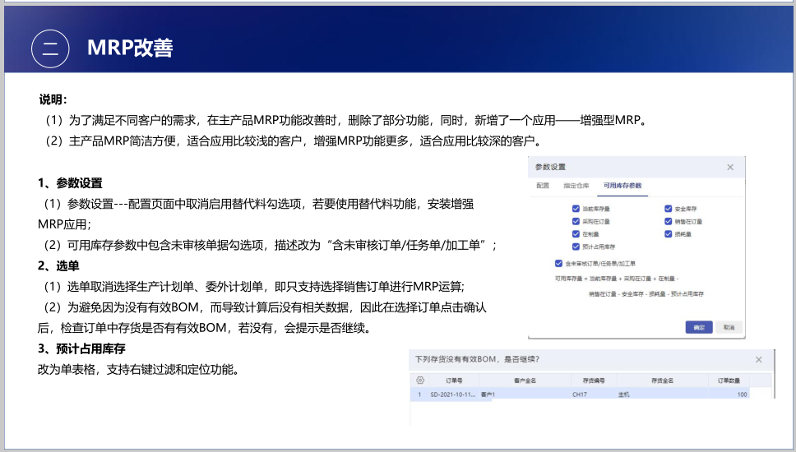Toggle the 安全库存 checkbox
The height and width of the screenshot is (452, 796).
tap(668, 210)
